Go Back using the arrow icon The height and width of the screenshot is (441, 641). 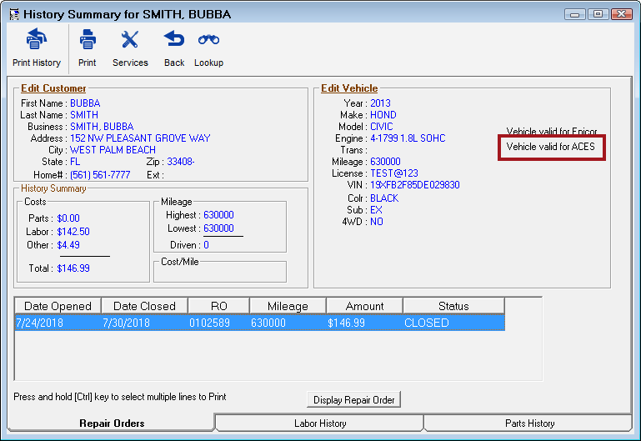[x=174, y=39]
